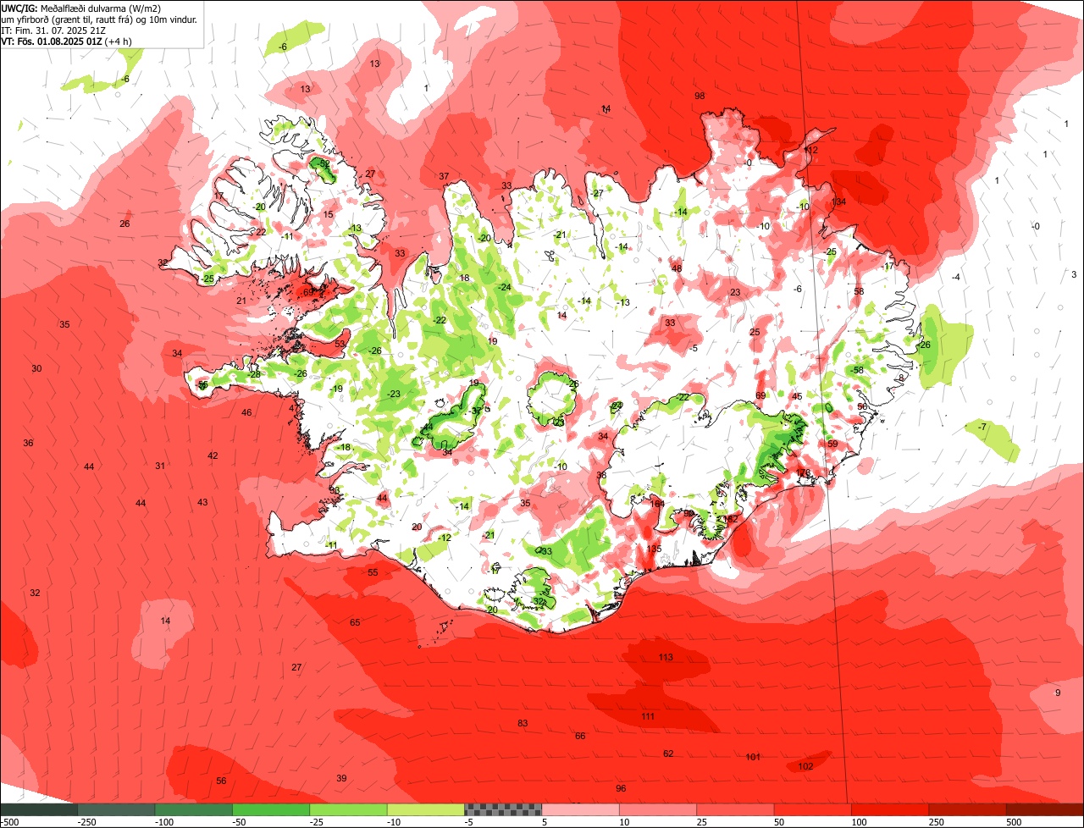
Task: Pick the pale pink swatch between 5 and 10
Action: pyautogui.click(x=580, y=809)
